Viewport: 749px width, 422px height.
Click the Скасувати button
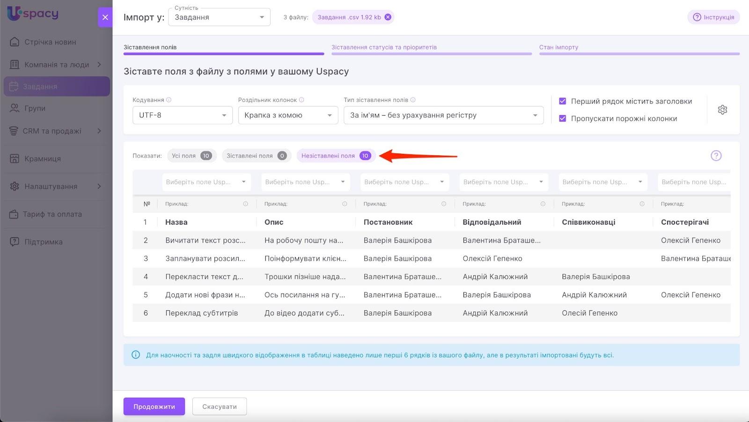click(x=219, y=407)
